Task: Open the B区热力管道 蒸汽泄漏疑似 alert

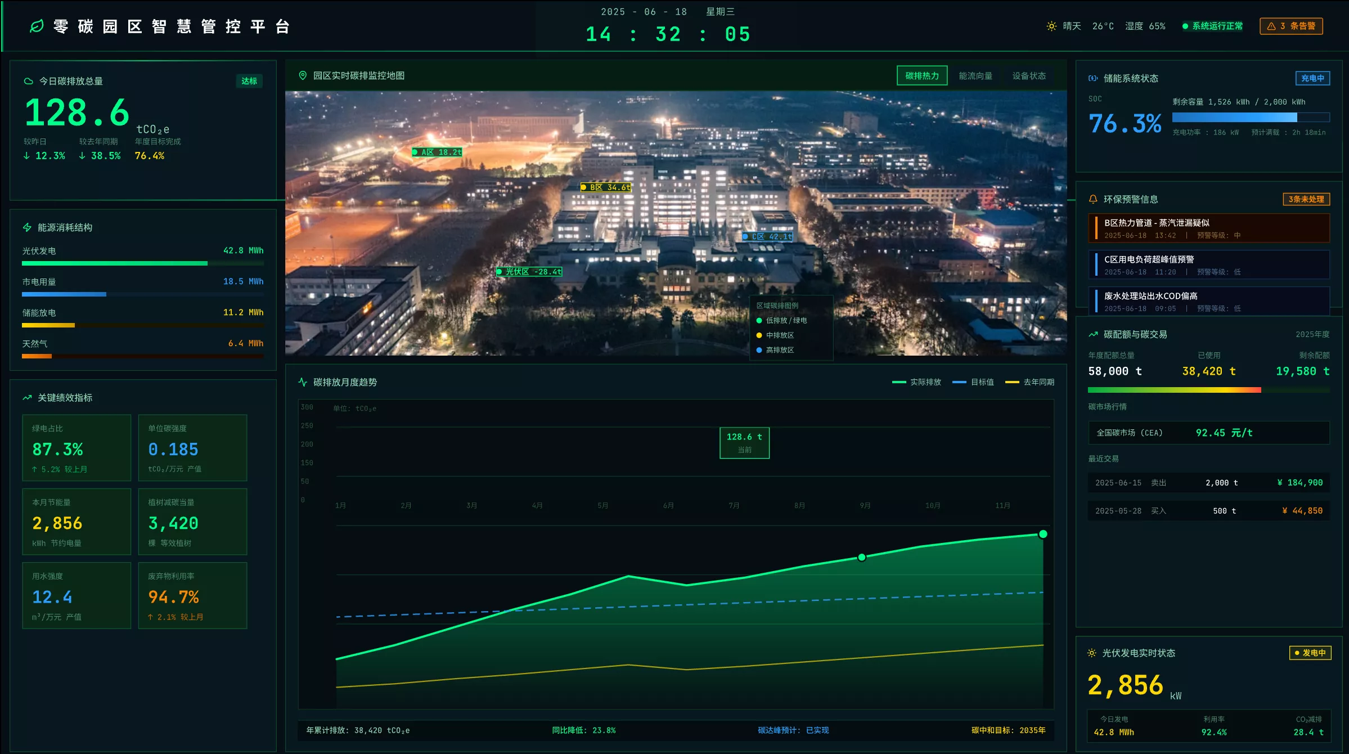Action: pos(1209,228)
